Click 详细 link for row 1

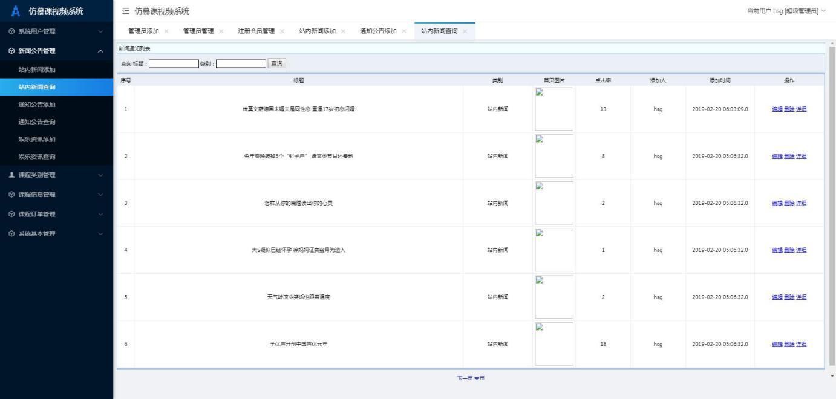(801, 109)
